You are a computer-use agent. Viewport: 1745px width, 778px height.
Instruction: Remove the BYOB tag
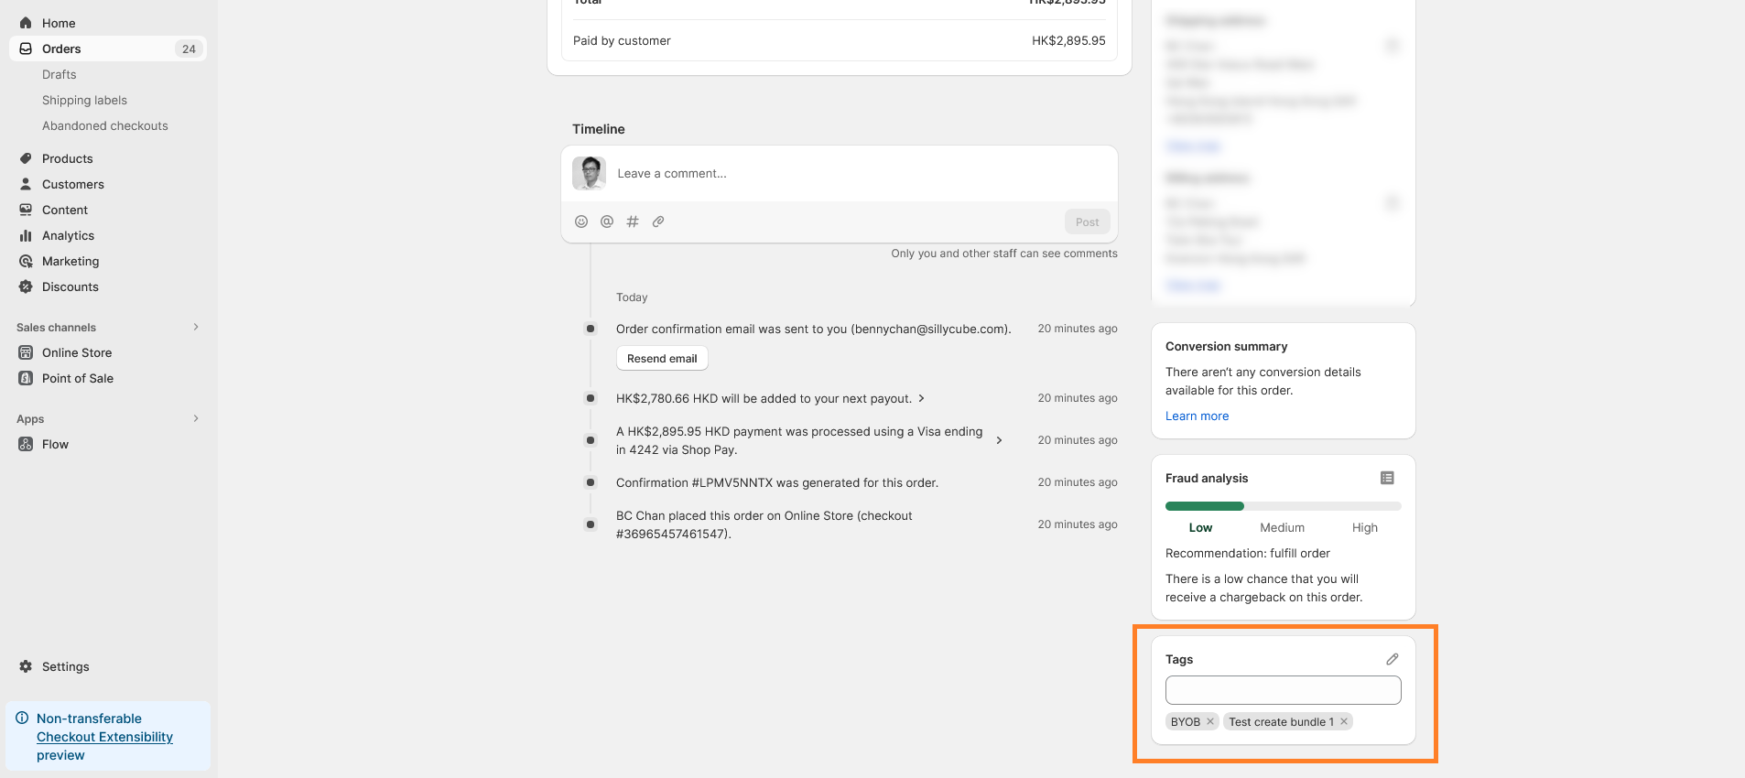[x=1210, y=721]
